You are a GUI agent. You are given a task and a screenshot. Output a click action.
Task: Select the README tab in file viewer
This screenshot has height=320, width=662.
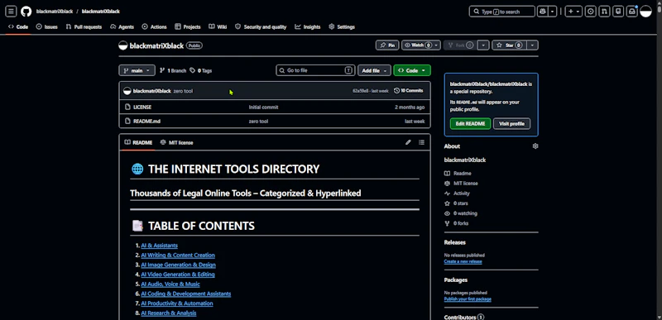point(138,142)
